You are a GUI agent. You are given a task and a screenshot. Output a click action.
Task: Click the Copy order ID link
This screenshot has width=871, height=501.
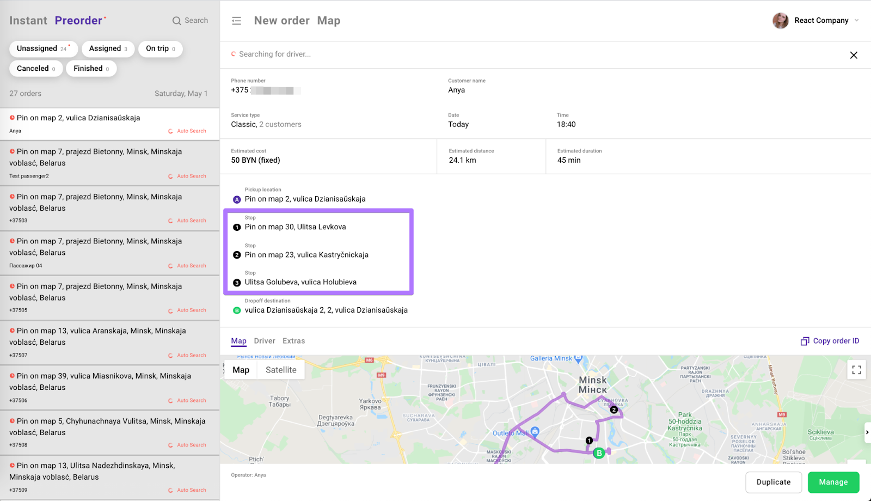[836, 341]
